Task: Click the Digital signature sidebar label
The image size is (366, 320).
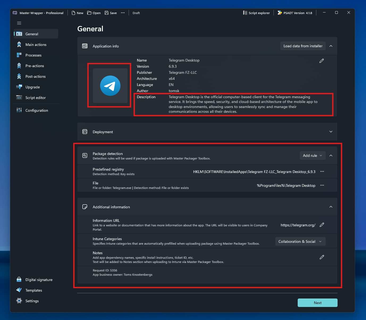Action: tap(39, 280)
